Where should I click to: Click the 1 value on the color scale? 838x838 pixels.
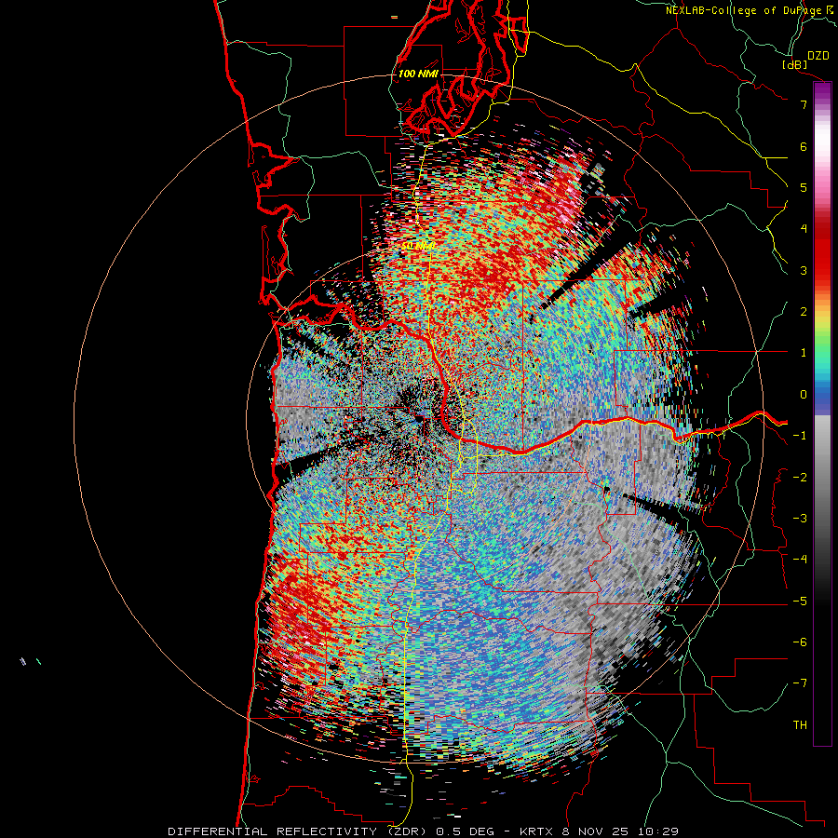[804, 353]
